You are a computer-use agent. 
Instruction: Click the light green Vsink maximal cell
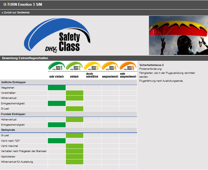[x=75, y=146]
